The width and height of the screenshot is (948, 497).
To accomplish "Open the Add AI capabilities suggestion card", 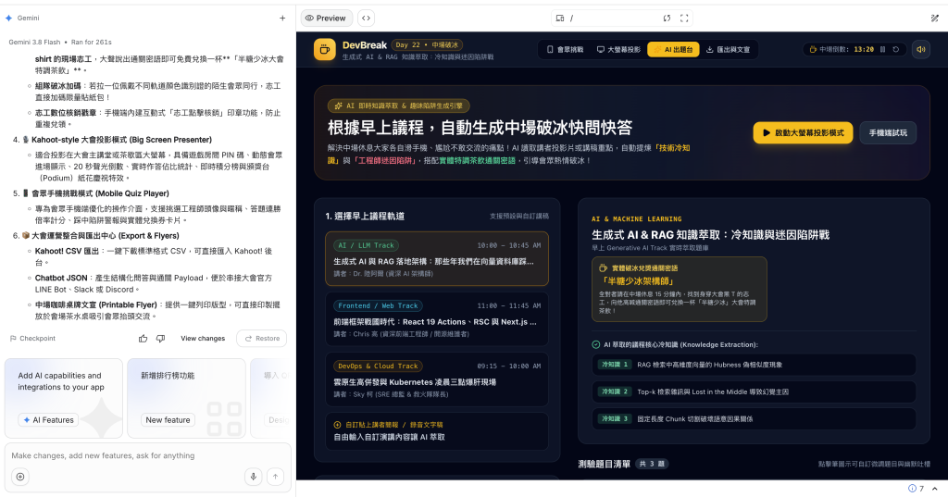I will click(x=64, y=398).
